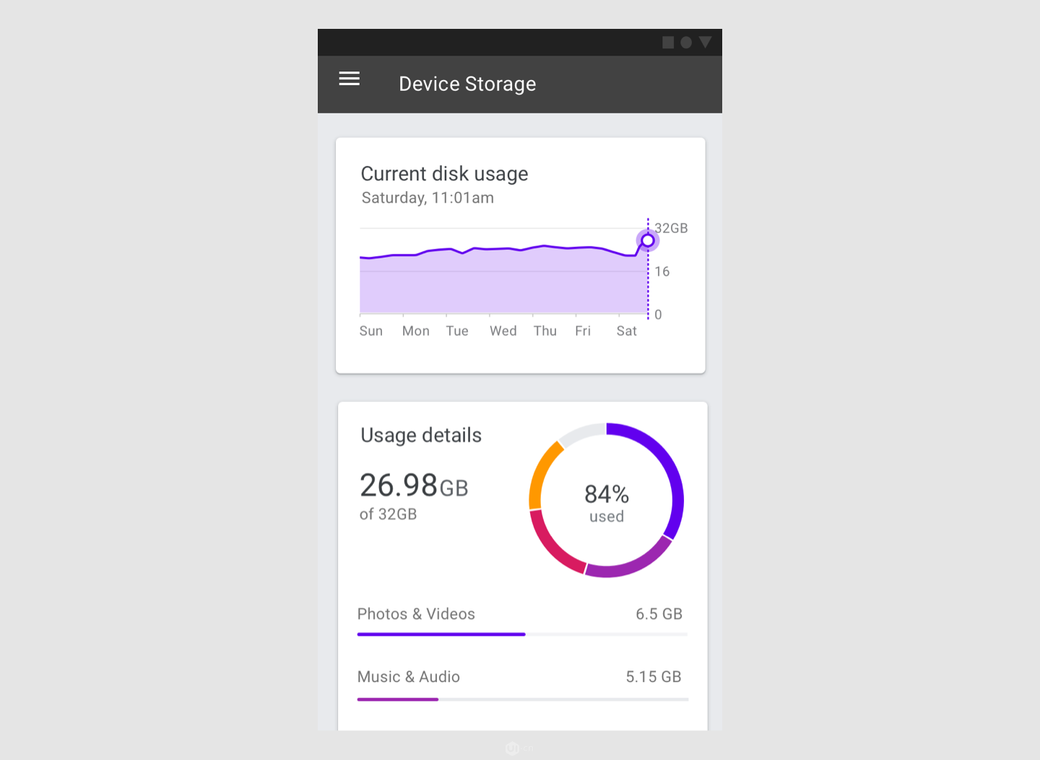Click the Current disk usage heading
This screenshot has width=1040, height=760.
444,174
